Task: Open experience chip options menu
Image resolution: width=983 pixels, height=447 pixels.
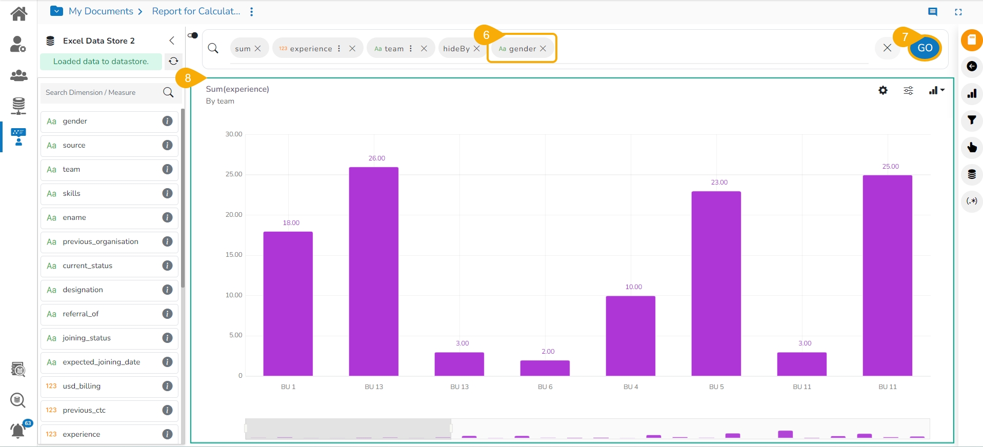Action: point(339,49)
